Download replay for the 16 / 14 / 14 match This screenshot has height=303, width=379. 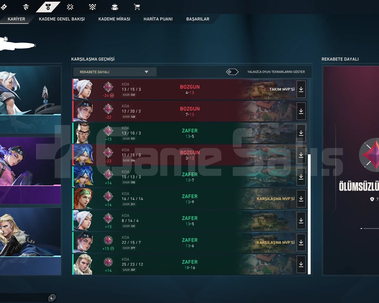click(301, 199)
